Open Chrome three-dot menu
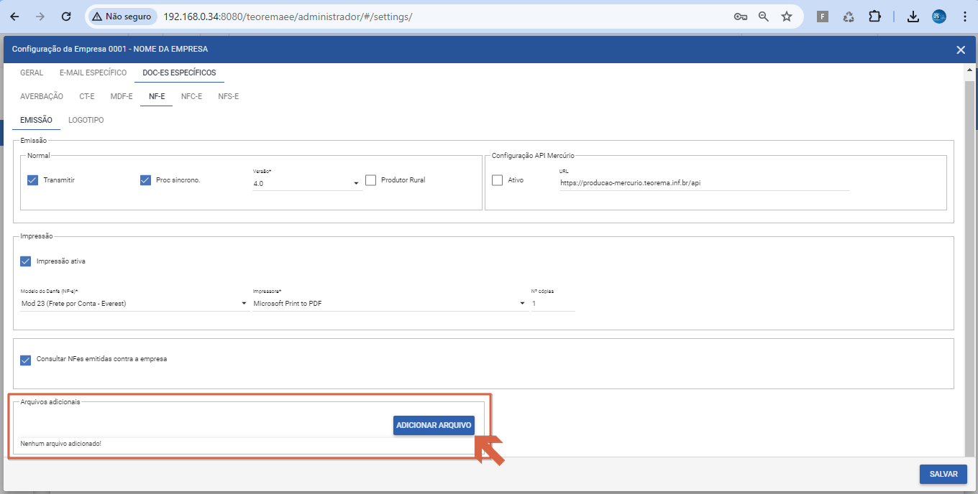 point(964,17)
